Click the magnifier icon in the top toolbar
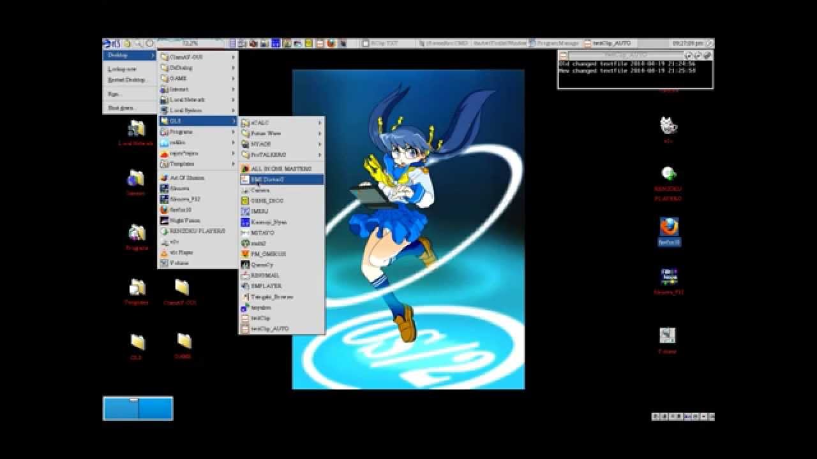Image resolution: width=817 pixels, height=459 pixels. pyautogui.click(x=138, y=43)
